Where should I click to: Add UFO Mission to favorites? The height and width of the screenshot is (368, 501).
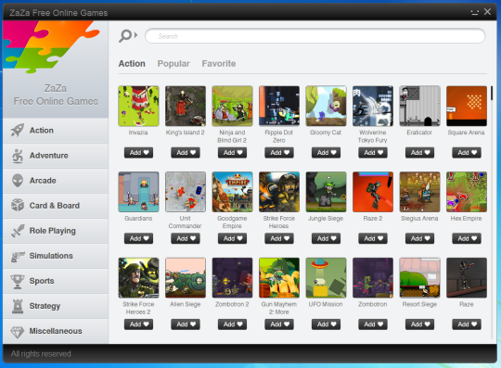(x=327, y=324)
